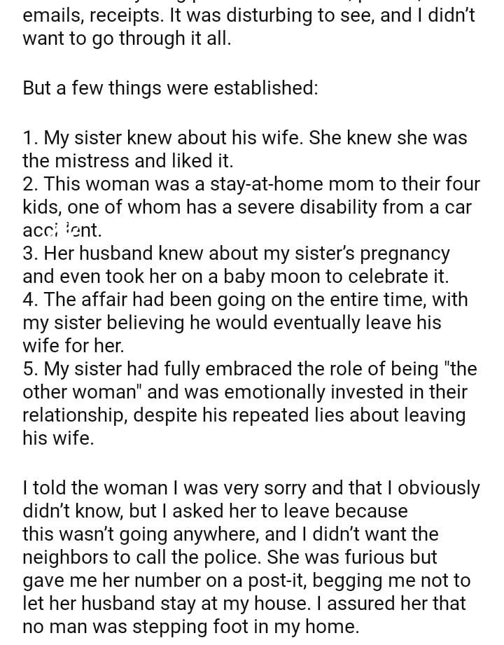Click numbered point 4 about the ongoing affair
The width and height of the screenshot is (504, 645).
coord(245,322)
